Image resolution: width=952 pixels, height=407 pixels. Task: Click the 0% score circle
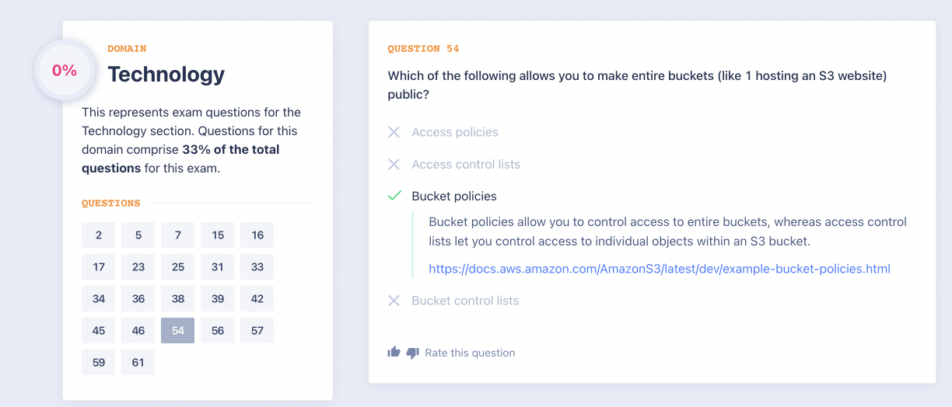[x=65, y=71]
